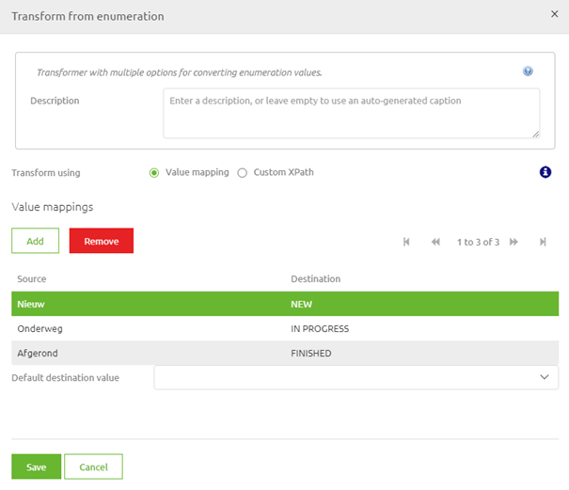Cancel the dialog
The height and width of the screenshot is (490, 569).
pyautogui.click(x=93, y=466)
